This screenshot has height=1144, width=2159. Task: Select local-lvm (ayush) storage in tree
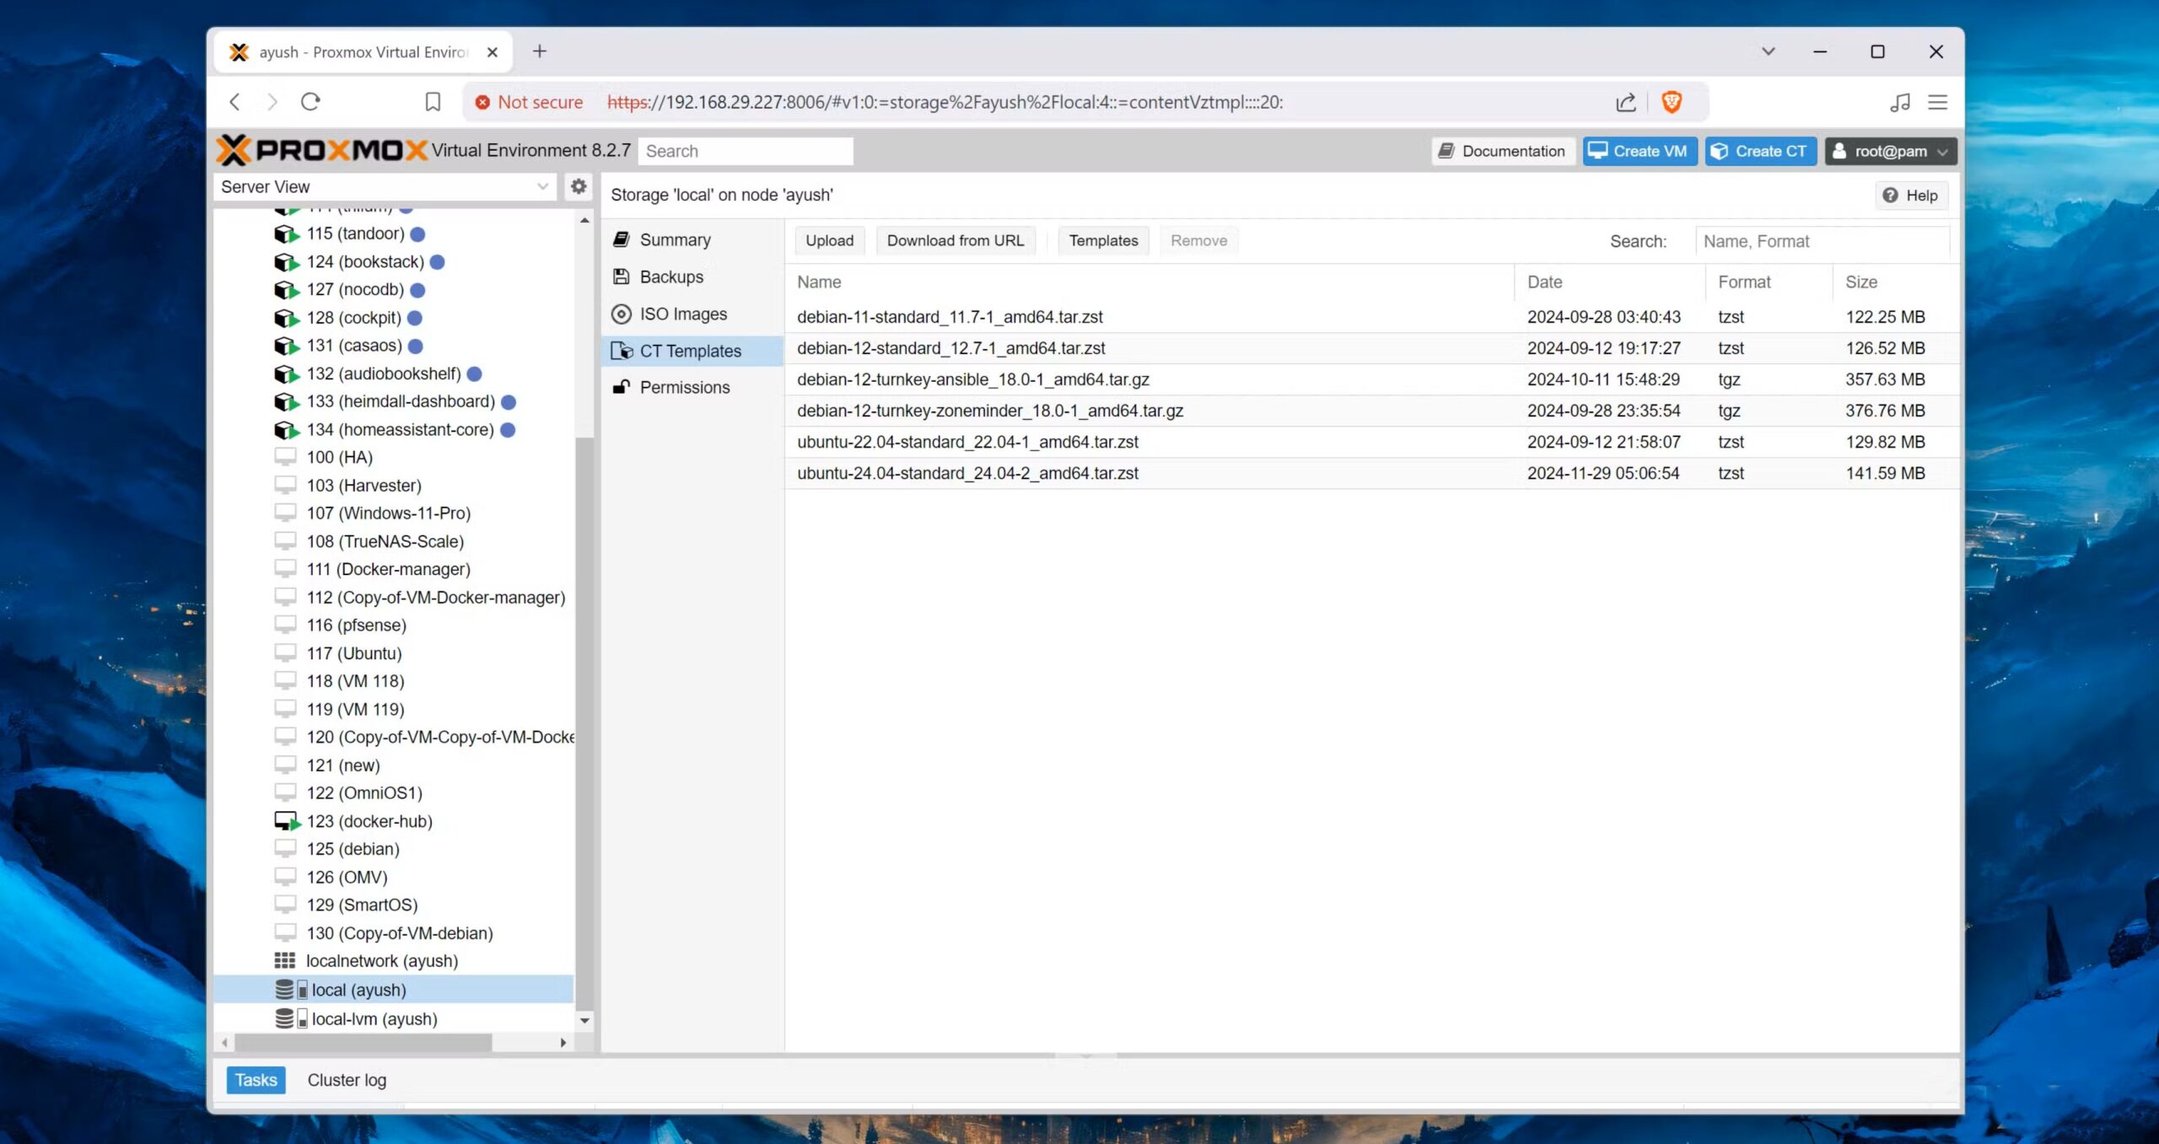[374, 1018]
